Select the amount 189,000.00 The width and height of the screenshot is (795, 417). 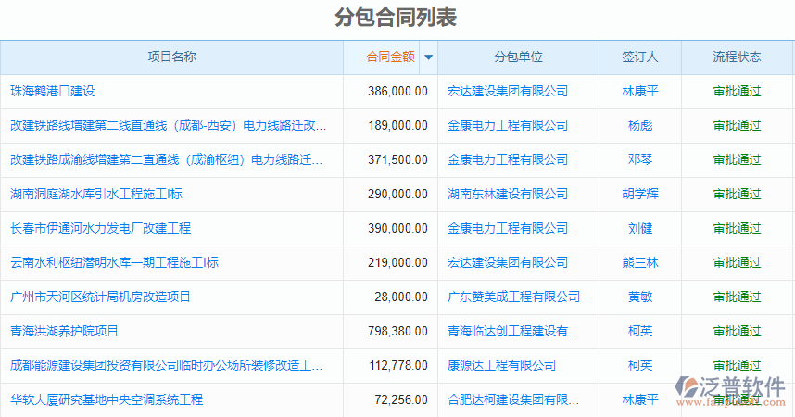[398, 125]
